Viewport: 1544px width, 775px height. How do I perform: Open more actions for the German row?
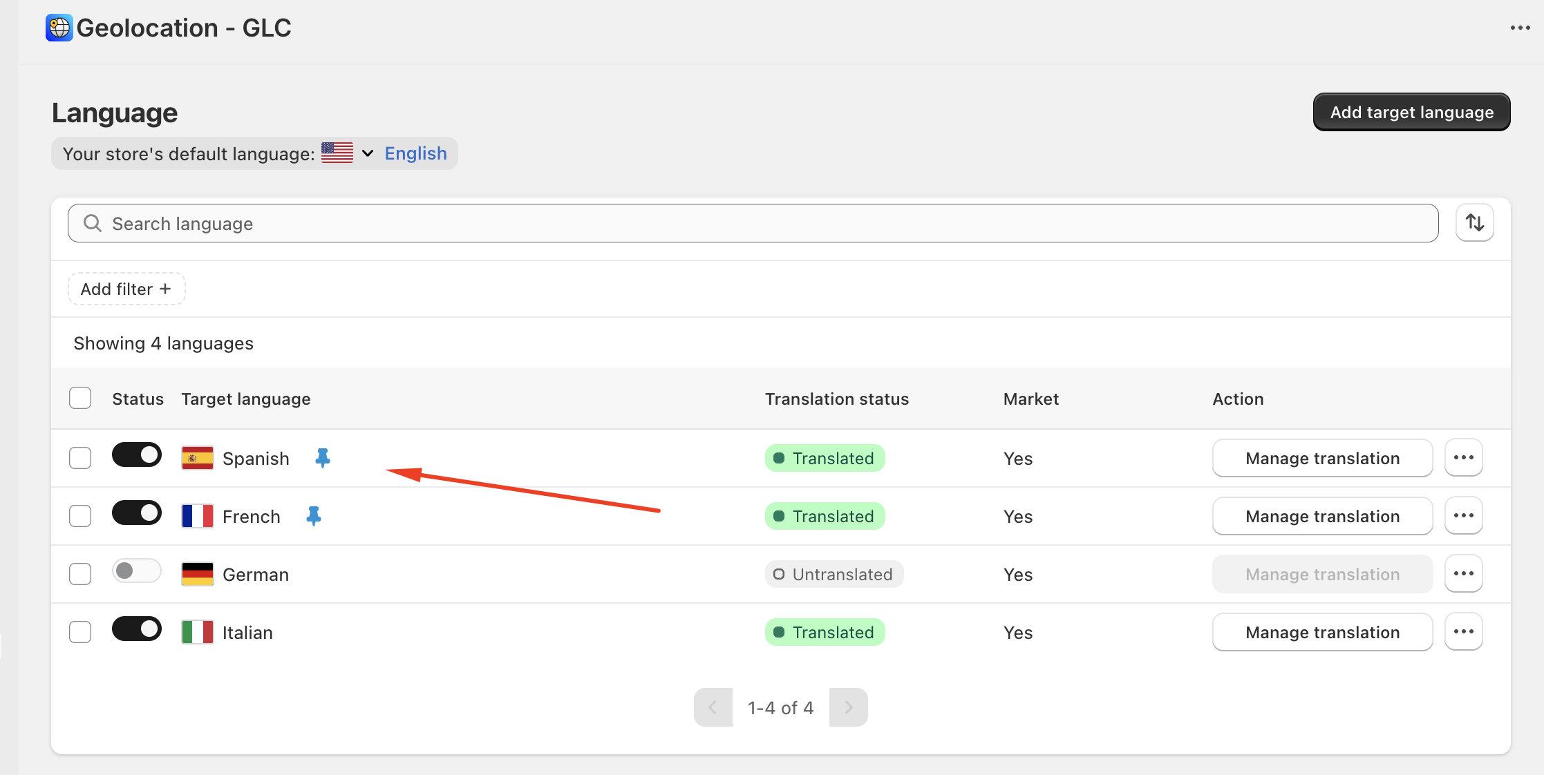[1463, 574]
